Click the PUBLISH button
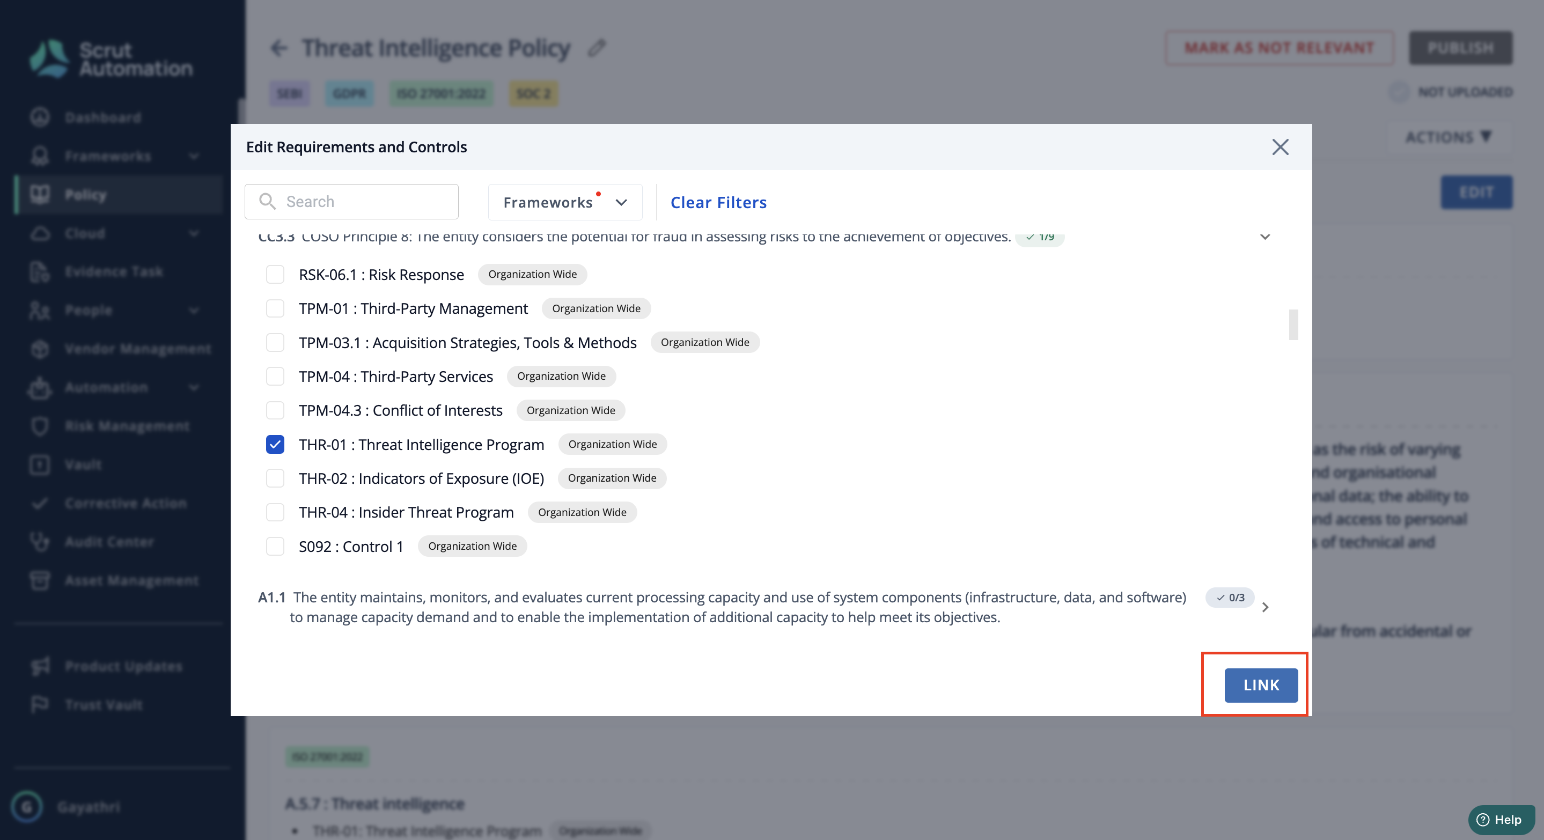Viewport: 1544px width, 840px height. (x=1461, y=47)
